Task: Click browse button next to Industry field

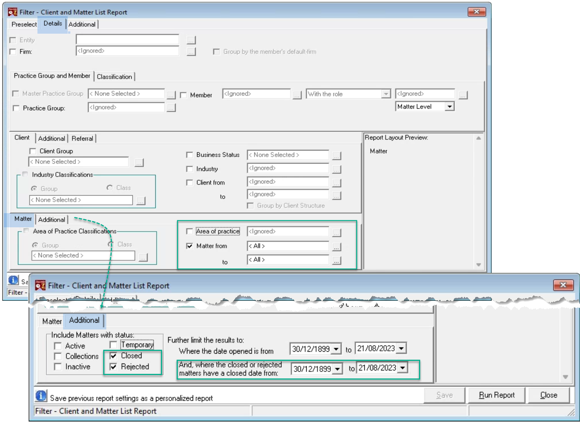Action: pos(336,169)
